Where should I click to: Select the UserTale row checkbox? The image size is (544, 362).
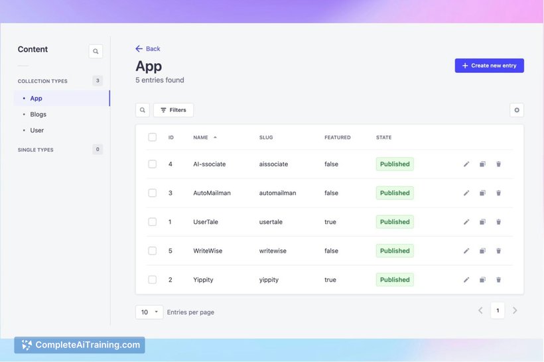tap(153, 222)
